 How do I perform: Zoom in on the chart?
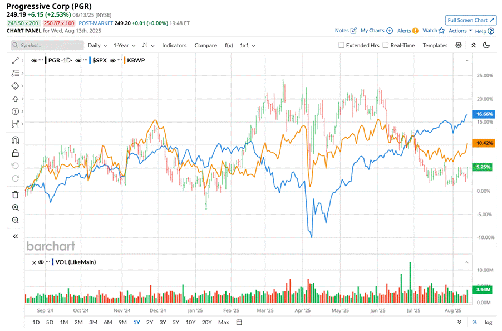click(x=15, y=207)
